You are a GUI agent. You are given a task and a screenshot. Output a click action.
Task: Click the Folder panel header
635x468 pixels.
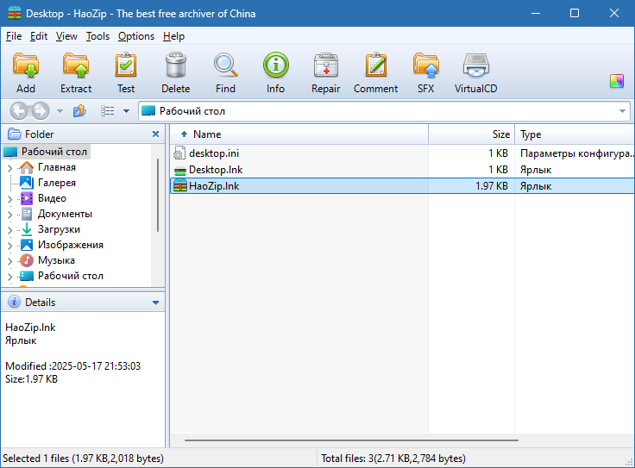(83, 134)
